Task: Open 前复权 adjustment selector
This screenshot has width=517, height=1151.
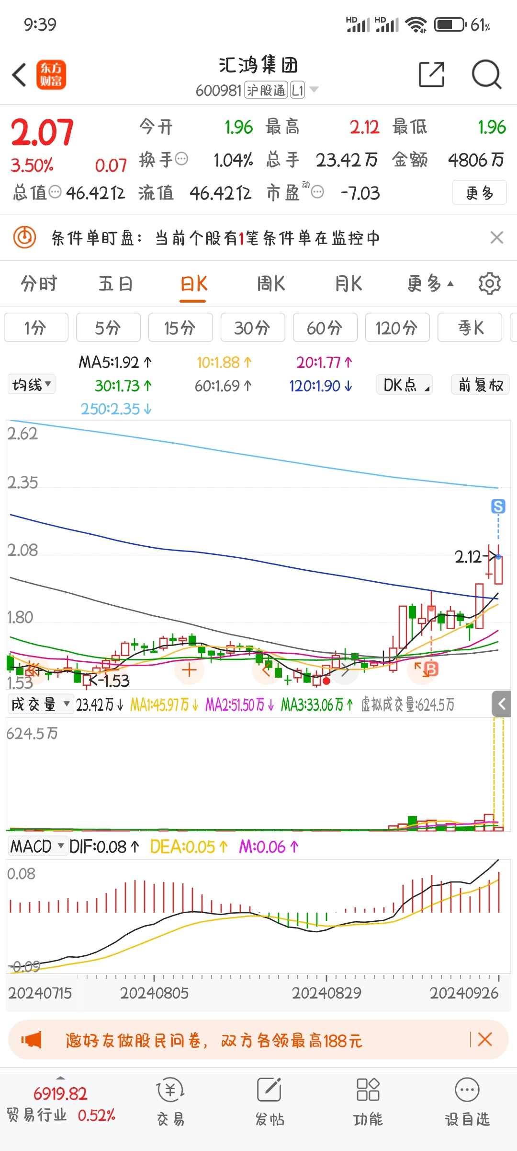Action: [x=480, y=385]
